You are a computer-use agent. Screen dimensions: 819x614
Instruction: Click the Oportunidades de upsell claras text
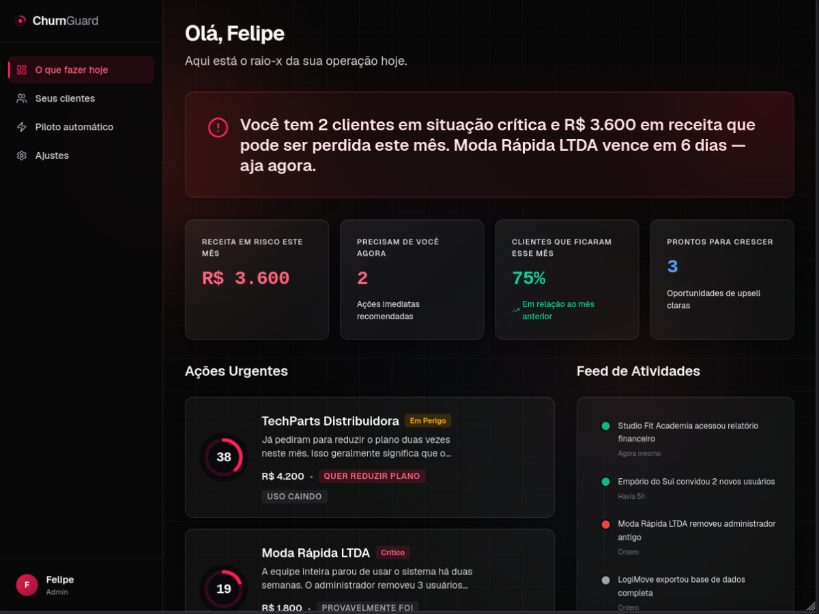713,299
